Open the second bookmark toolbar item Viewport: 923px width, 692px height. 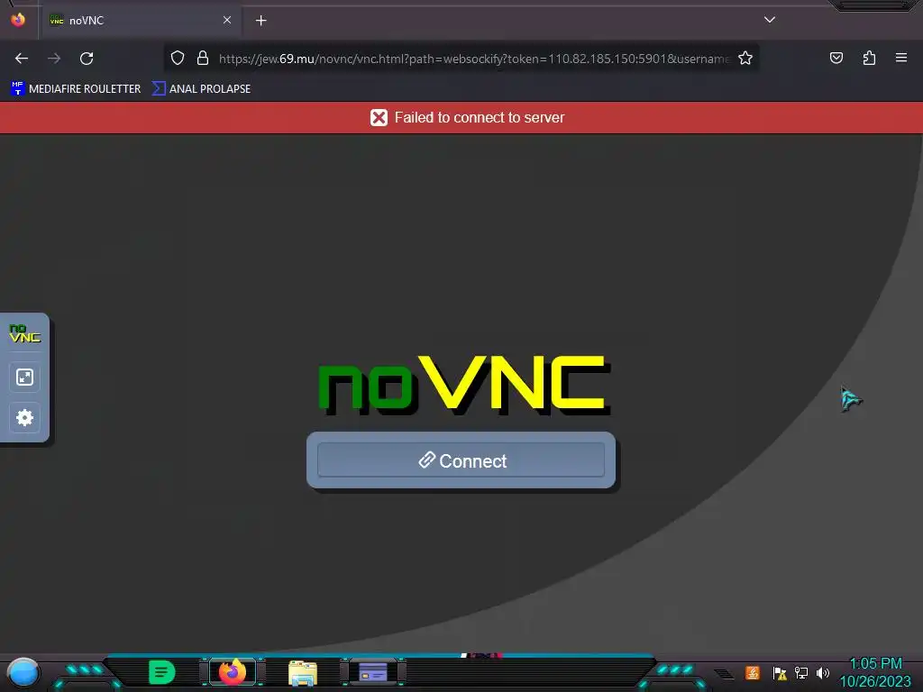(x=201, y=89)
